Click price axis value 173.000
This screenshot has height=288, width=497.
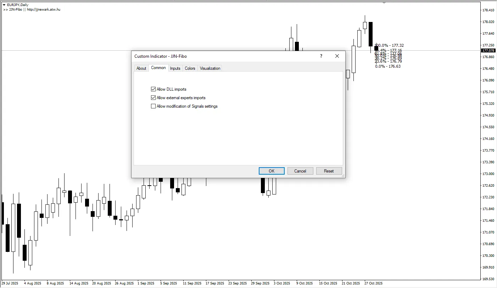point(488,174)
